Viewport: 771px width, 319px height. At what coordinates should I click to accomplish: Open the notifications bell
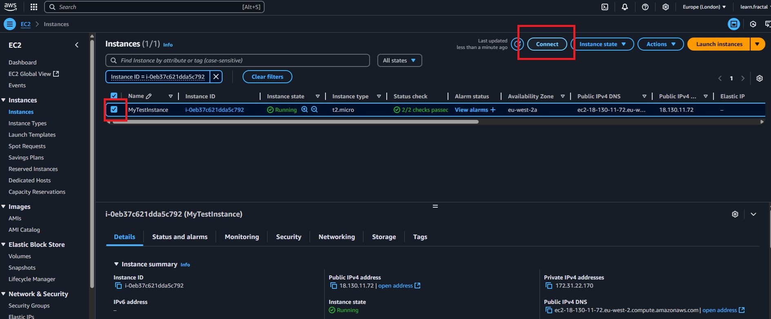click(x=625, y=7)
